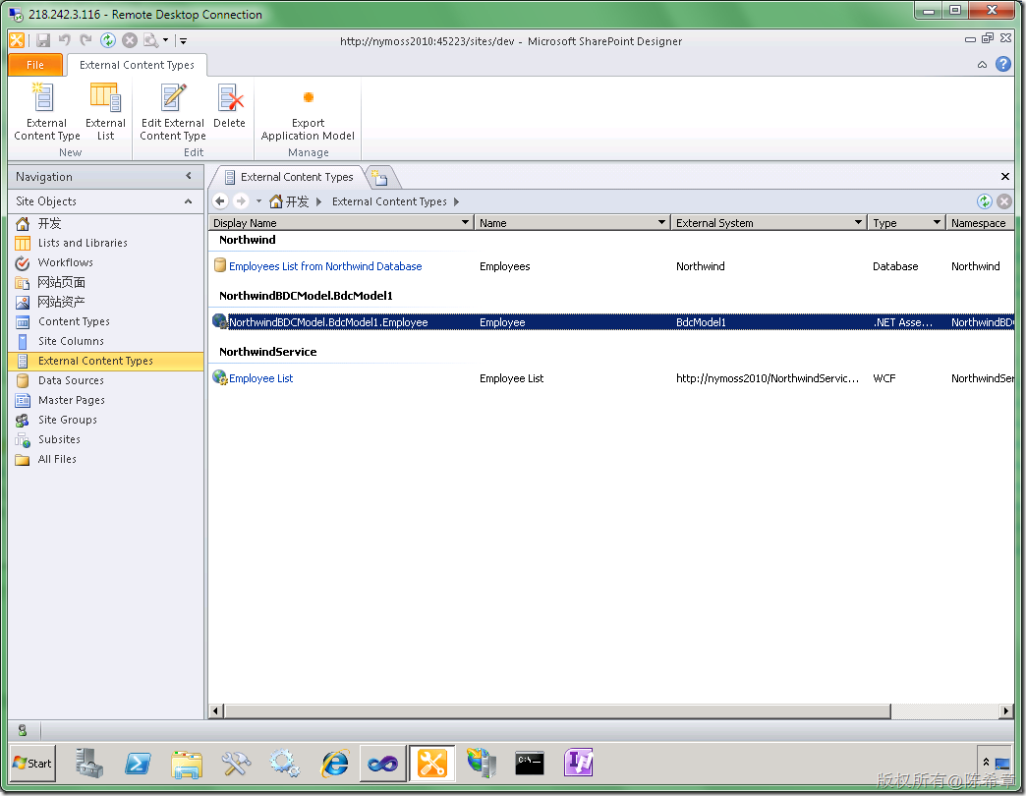Open PowerShell from the taskbar

[138, 764]
